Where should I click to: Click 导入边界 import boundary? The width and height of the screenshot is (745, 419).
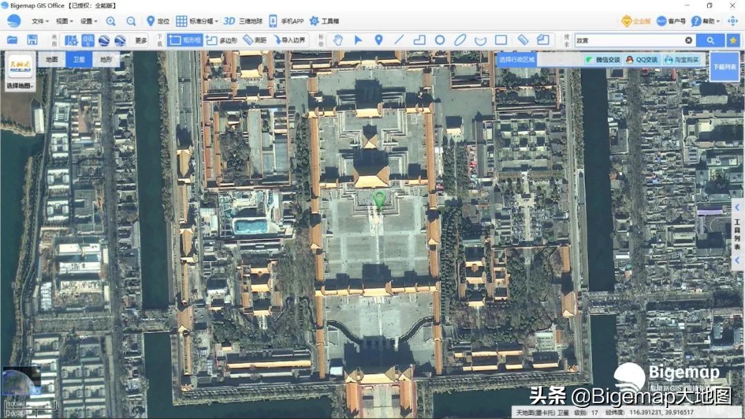pos(289,41)
